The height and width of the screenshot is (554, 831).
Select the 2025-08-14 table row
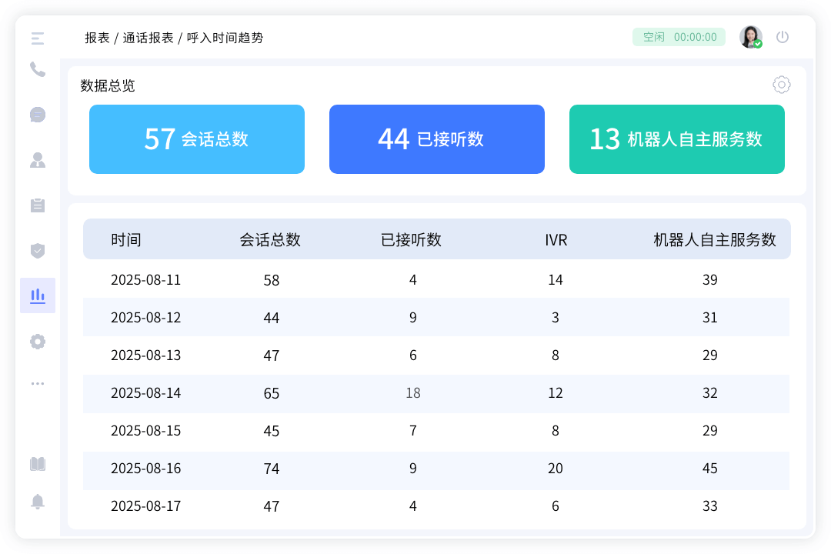pyautogui.click(x=436, y=393)
